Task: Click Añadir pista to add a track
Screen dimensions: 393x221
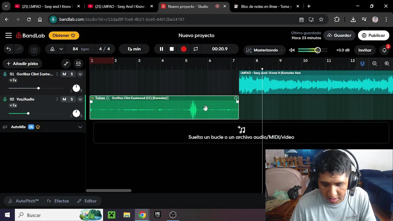Action: point(22,64)
